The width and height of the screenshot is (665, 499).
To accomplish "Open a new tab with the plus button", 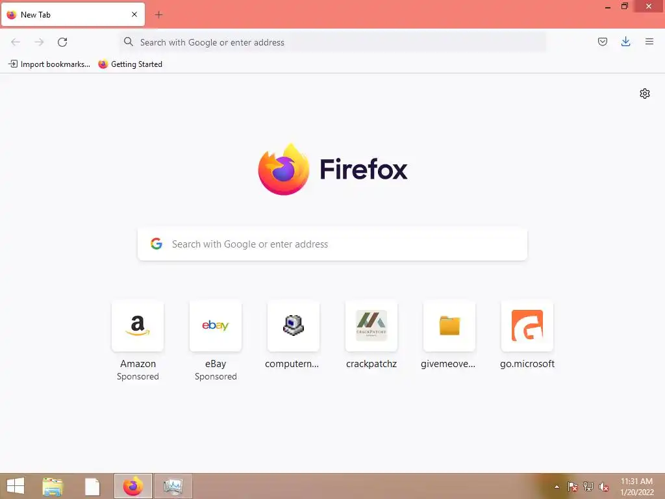I will point(158,15).
